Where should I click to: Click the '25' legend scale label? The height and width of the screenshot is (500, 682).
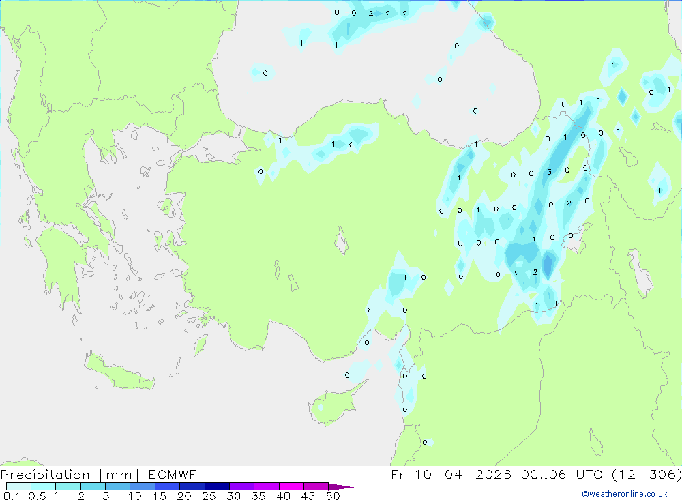point(209,496)
